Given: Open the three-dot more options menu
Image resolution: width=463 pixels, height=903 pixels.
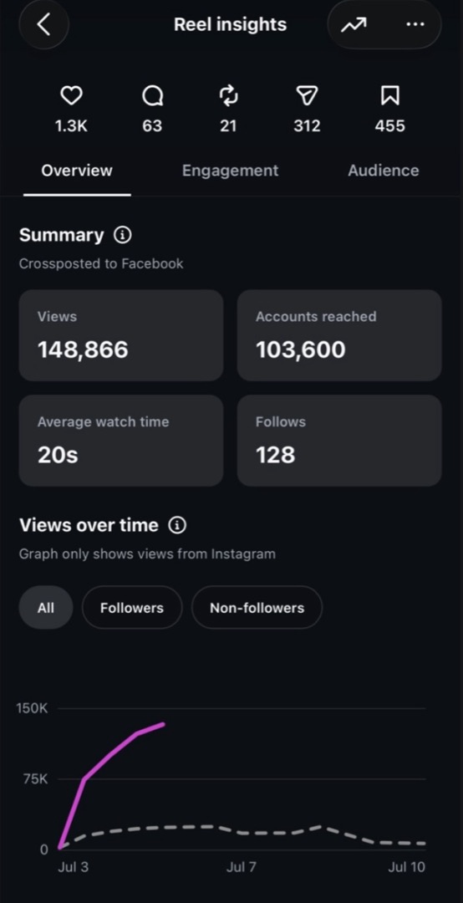Looking at the screenshot, I should (415, 25).
